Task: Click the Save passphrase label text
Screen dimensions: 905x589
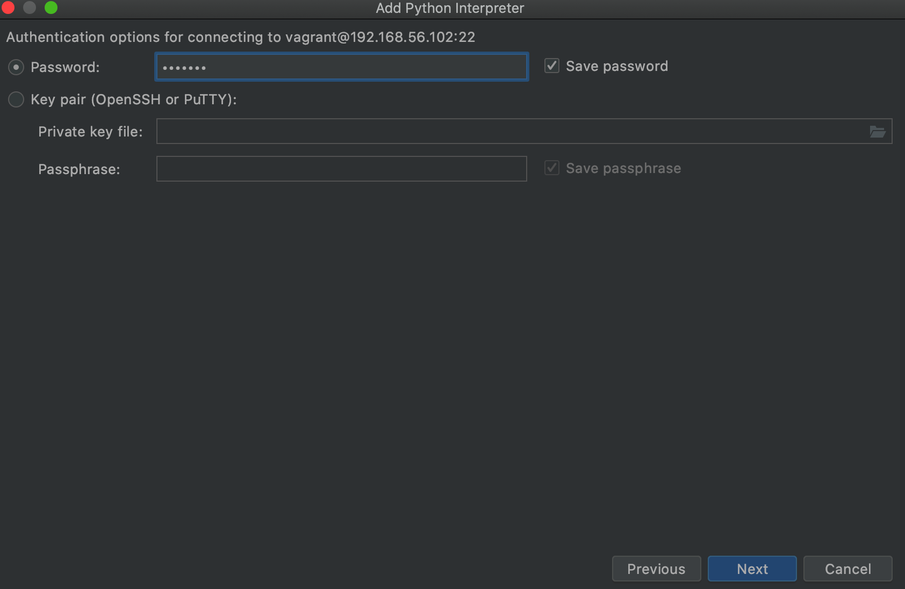Action: pos(623,168)
